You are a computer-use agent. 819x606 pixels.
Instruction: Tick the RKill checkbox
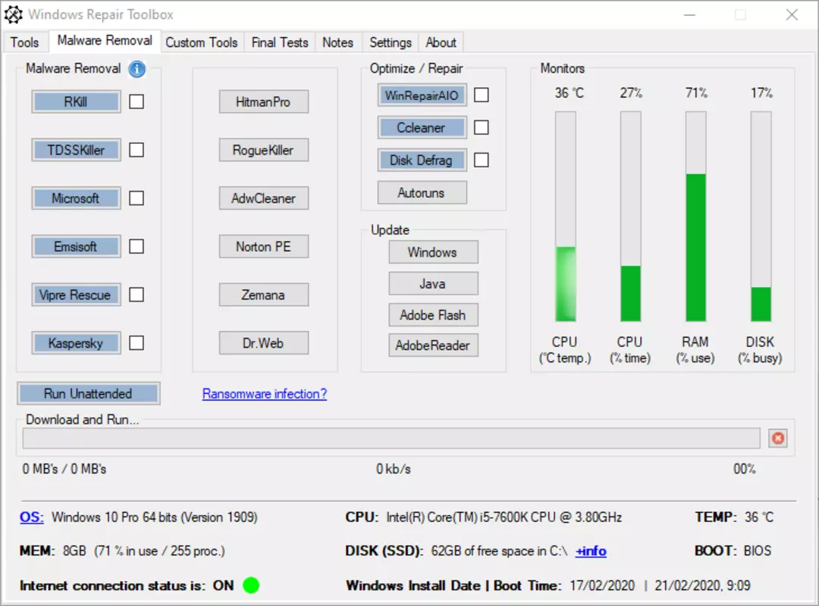point(136,102)
